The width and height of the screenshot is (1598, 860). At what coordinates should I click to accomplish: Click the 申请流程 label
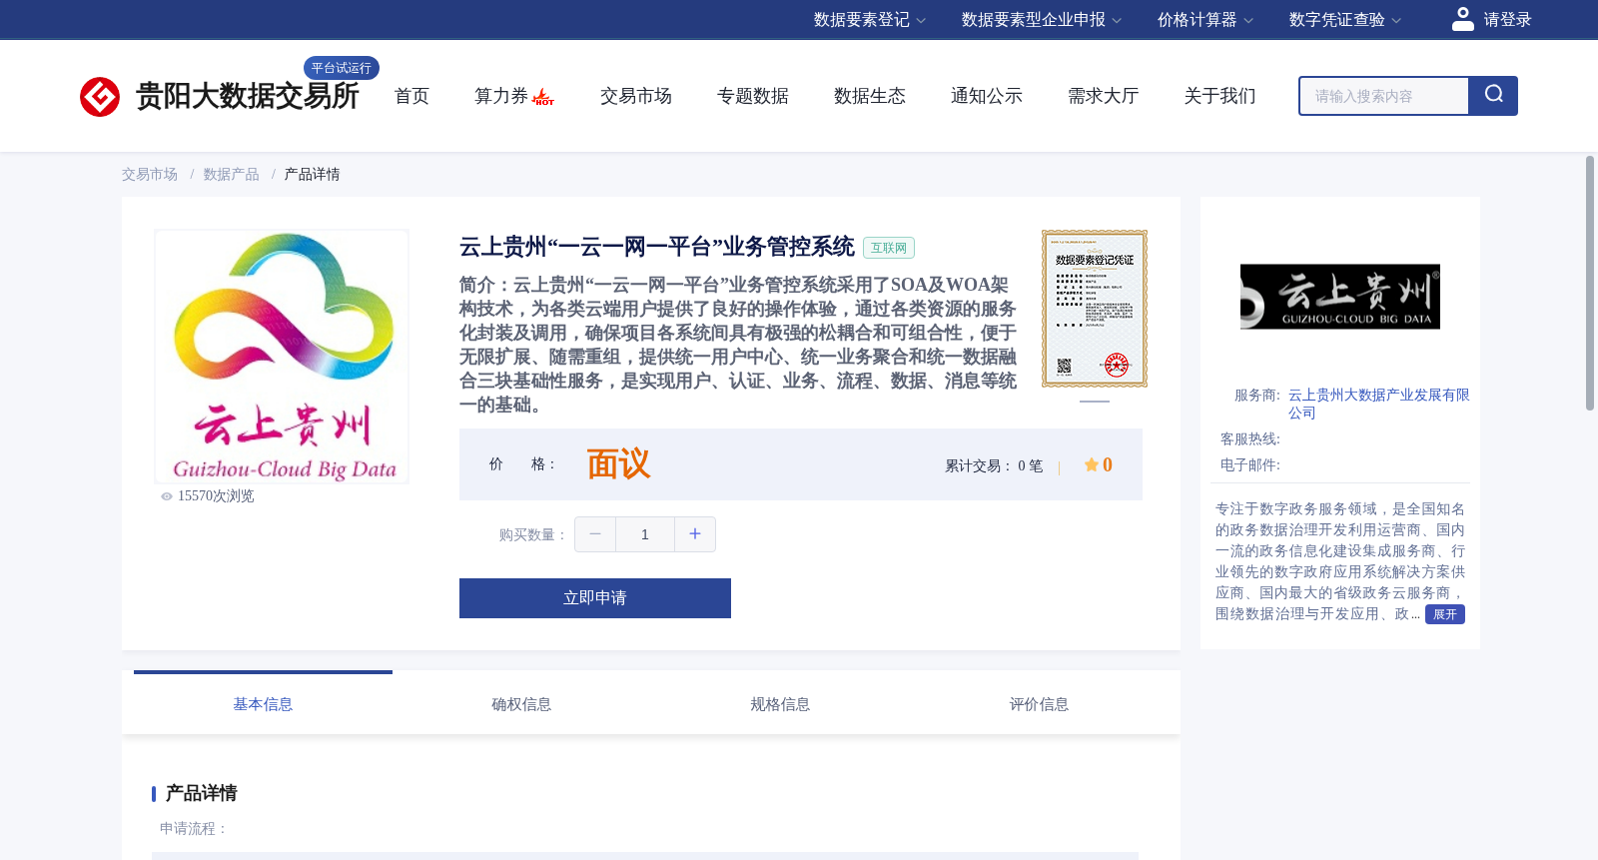pyautogui.click(x=194, y=828)
